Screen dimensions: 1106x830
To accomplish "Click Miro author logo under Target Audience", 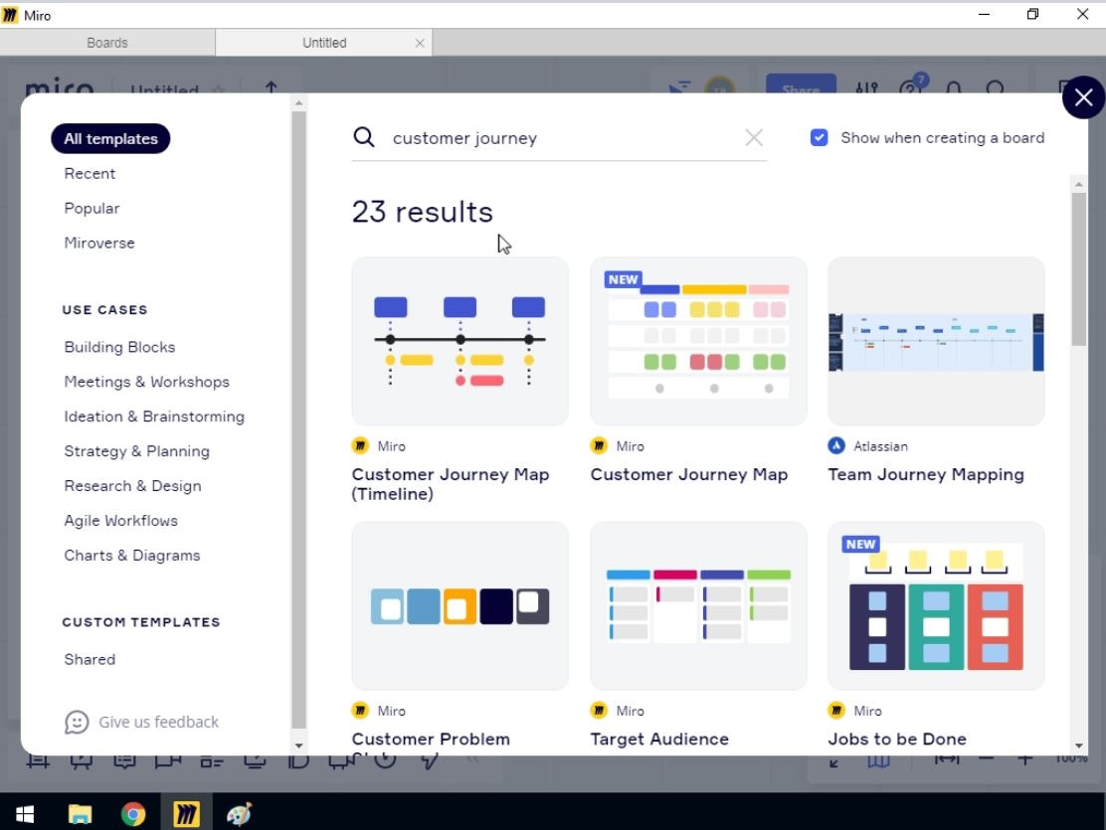I will click(599, 710).
